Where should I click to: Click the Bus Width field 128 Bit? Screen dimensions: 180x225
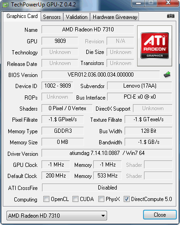(149, 131)
